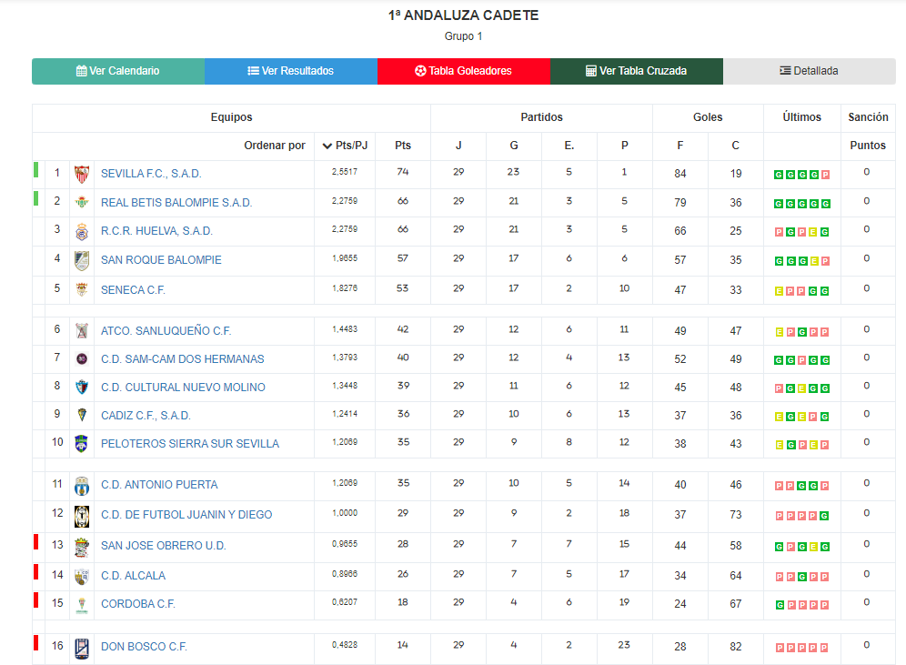Sort standings by Pts/PJ chevron
Screen dimensions: 906x665
click(x=327, y=146)
